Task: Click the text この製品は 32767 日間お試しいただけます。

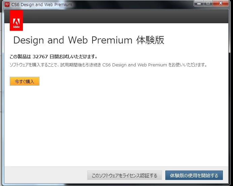Action: point(54,57)
